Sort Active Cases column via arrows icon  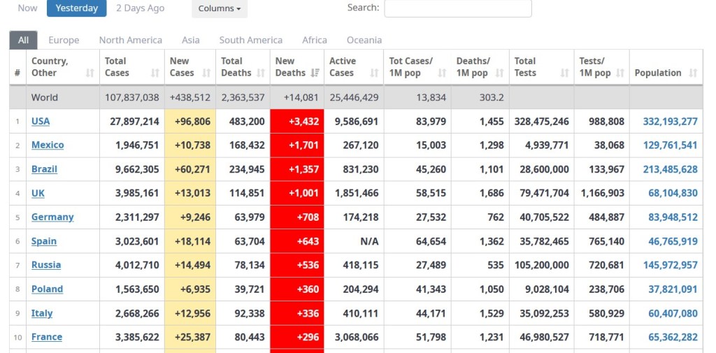pos(374,73)
